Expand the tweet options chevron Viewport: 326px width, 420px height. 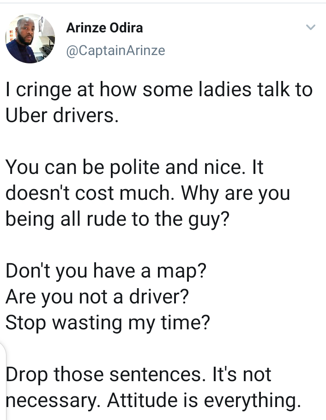pos(310,27)
